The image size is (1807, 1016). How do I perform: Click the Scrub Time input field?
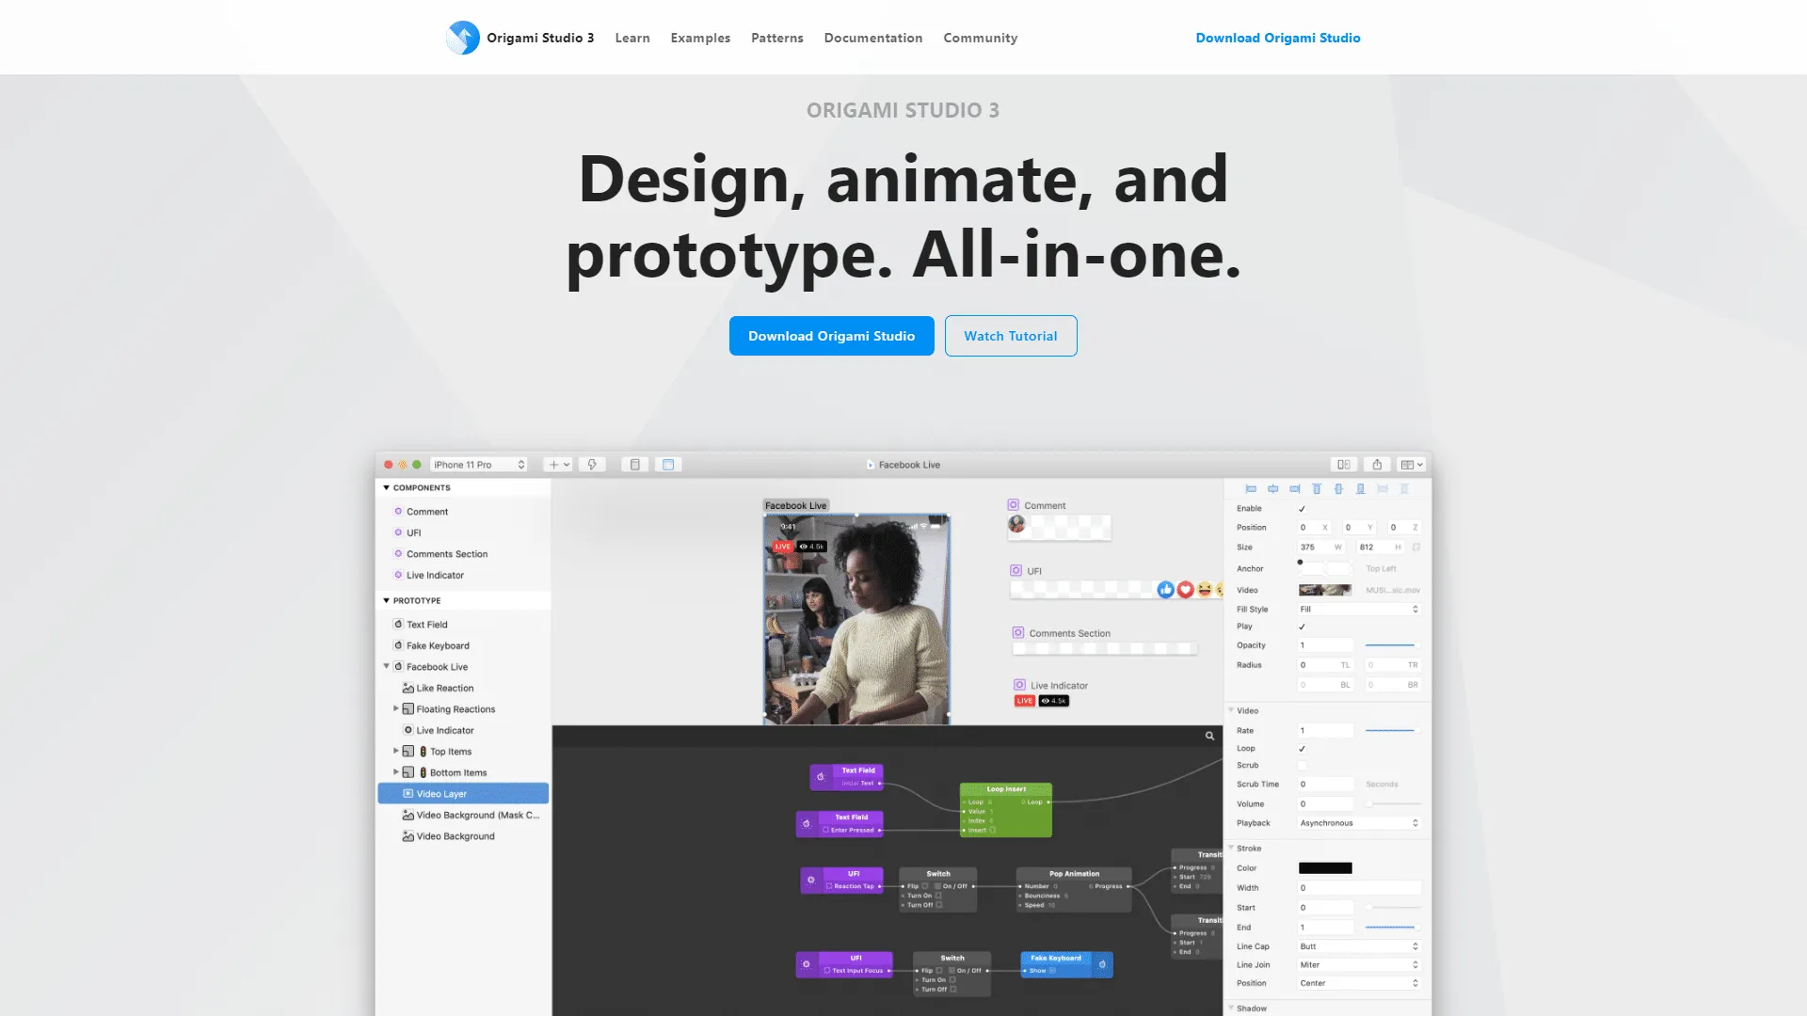click(1325, 785)
